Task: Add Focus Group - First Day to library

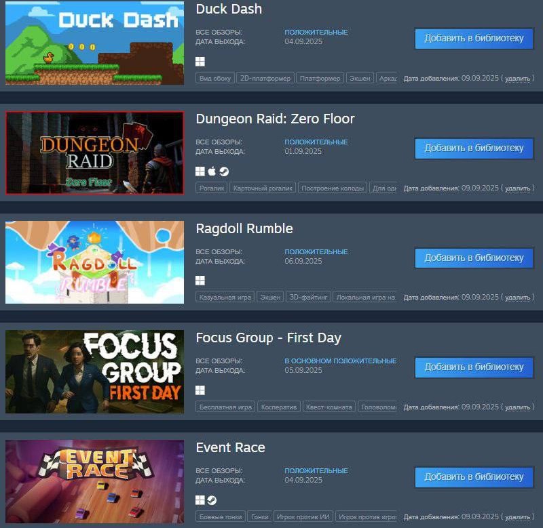Action: [474, 367]
